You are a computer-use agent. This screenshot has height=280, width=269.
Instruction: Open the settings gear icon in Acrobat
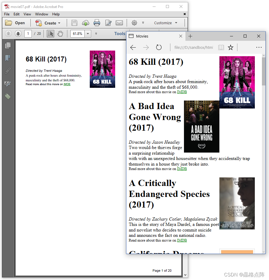(x=134, y=23)
